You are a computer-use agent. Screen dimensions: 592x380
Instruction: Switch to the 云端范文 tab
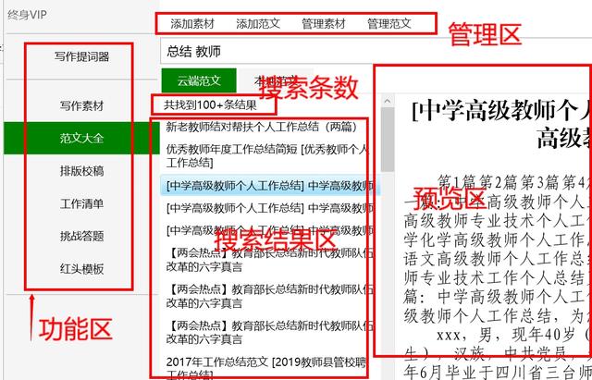click(x=197, y=80)
